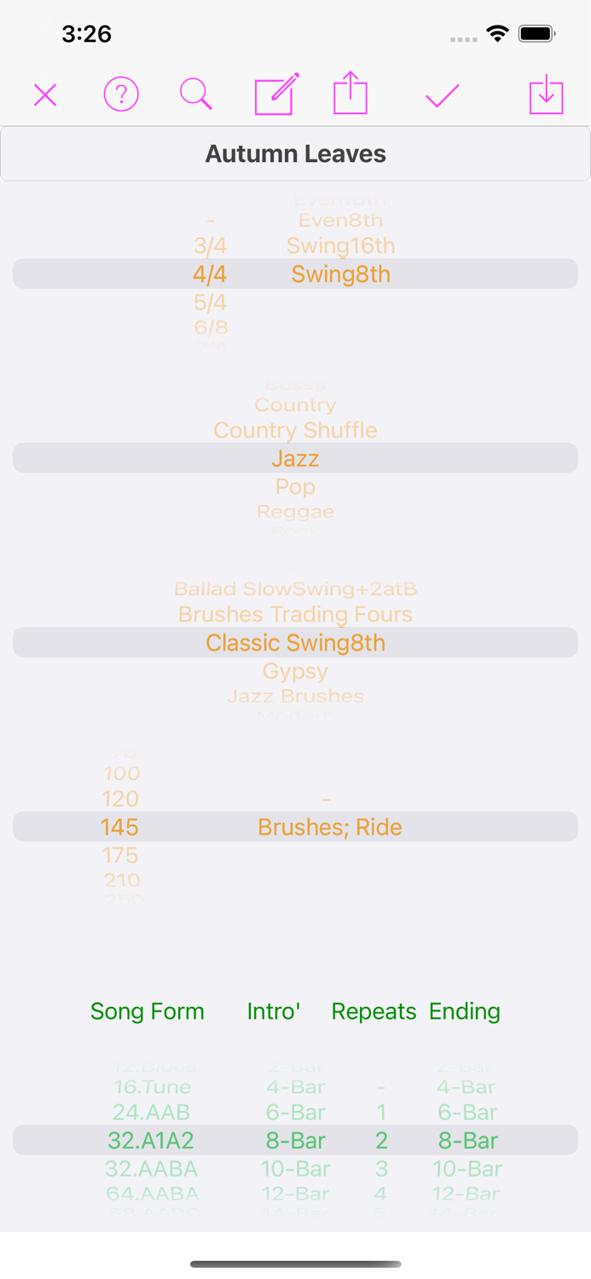Tap the Repeats column header
Screen dimensions: 591x1279
[x=374, y=1010]
